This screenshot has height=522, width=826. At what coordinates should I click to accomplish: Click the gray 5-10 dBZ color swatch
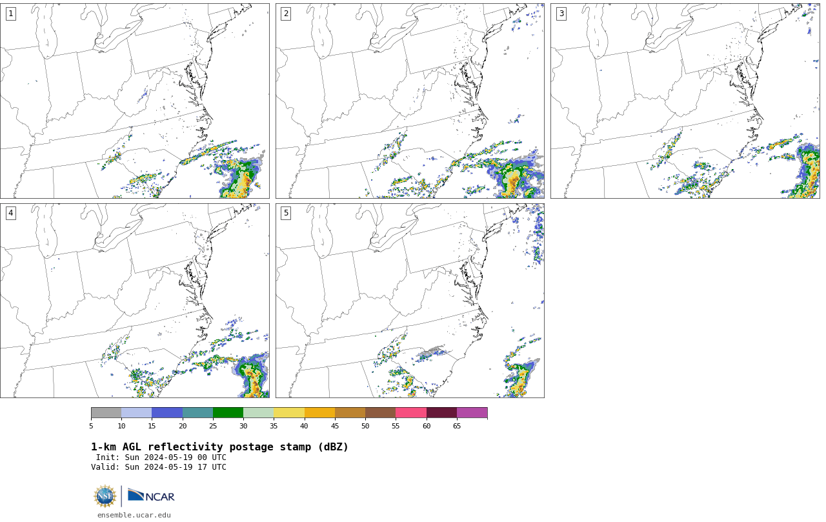tap(106, 413)
